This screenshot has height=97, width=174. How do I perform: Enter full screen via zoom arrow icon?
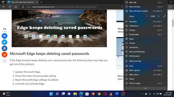(x=164, y=16)
